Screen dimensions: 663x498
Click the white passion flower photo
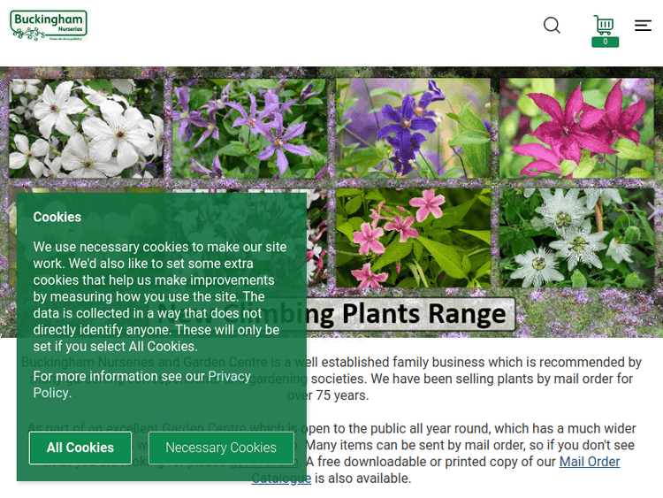(576, 238)
